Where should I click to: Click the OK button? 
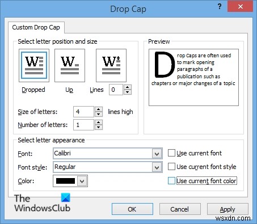pyautogui.click(x=132, y=209)
